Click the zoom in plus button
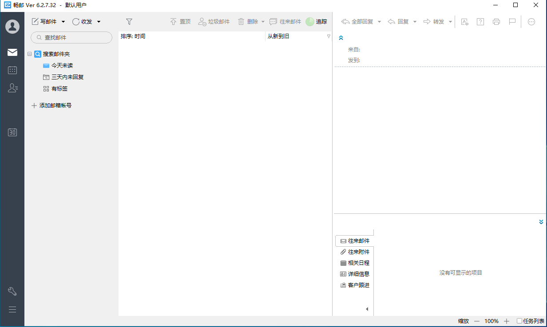The image size is (547, 327). [507, 321]
